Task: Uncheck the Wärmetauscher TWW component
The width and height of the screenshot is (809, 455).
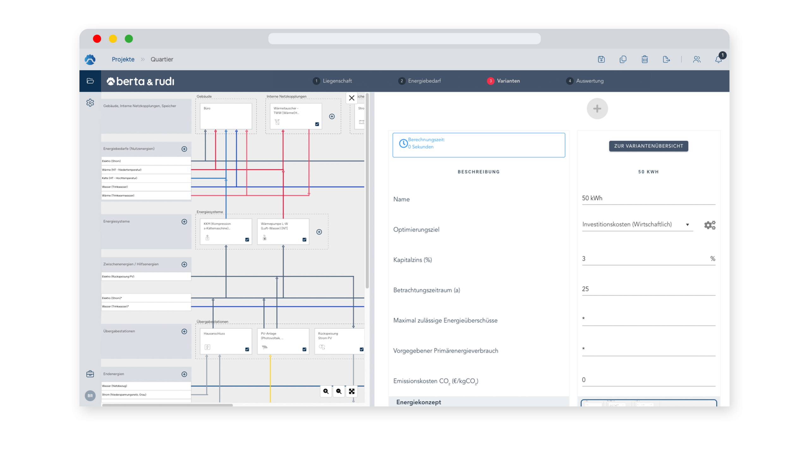Action: pos(317,124)
